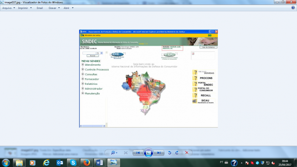Expand the Gravar dropdown
The width and height of the screenshot is (297, 167).
point(54,8)
